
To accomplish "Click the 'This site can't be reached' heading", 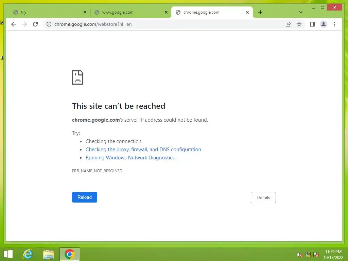I will pyautogui.click(x=119, y=106).
